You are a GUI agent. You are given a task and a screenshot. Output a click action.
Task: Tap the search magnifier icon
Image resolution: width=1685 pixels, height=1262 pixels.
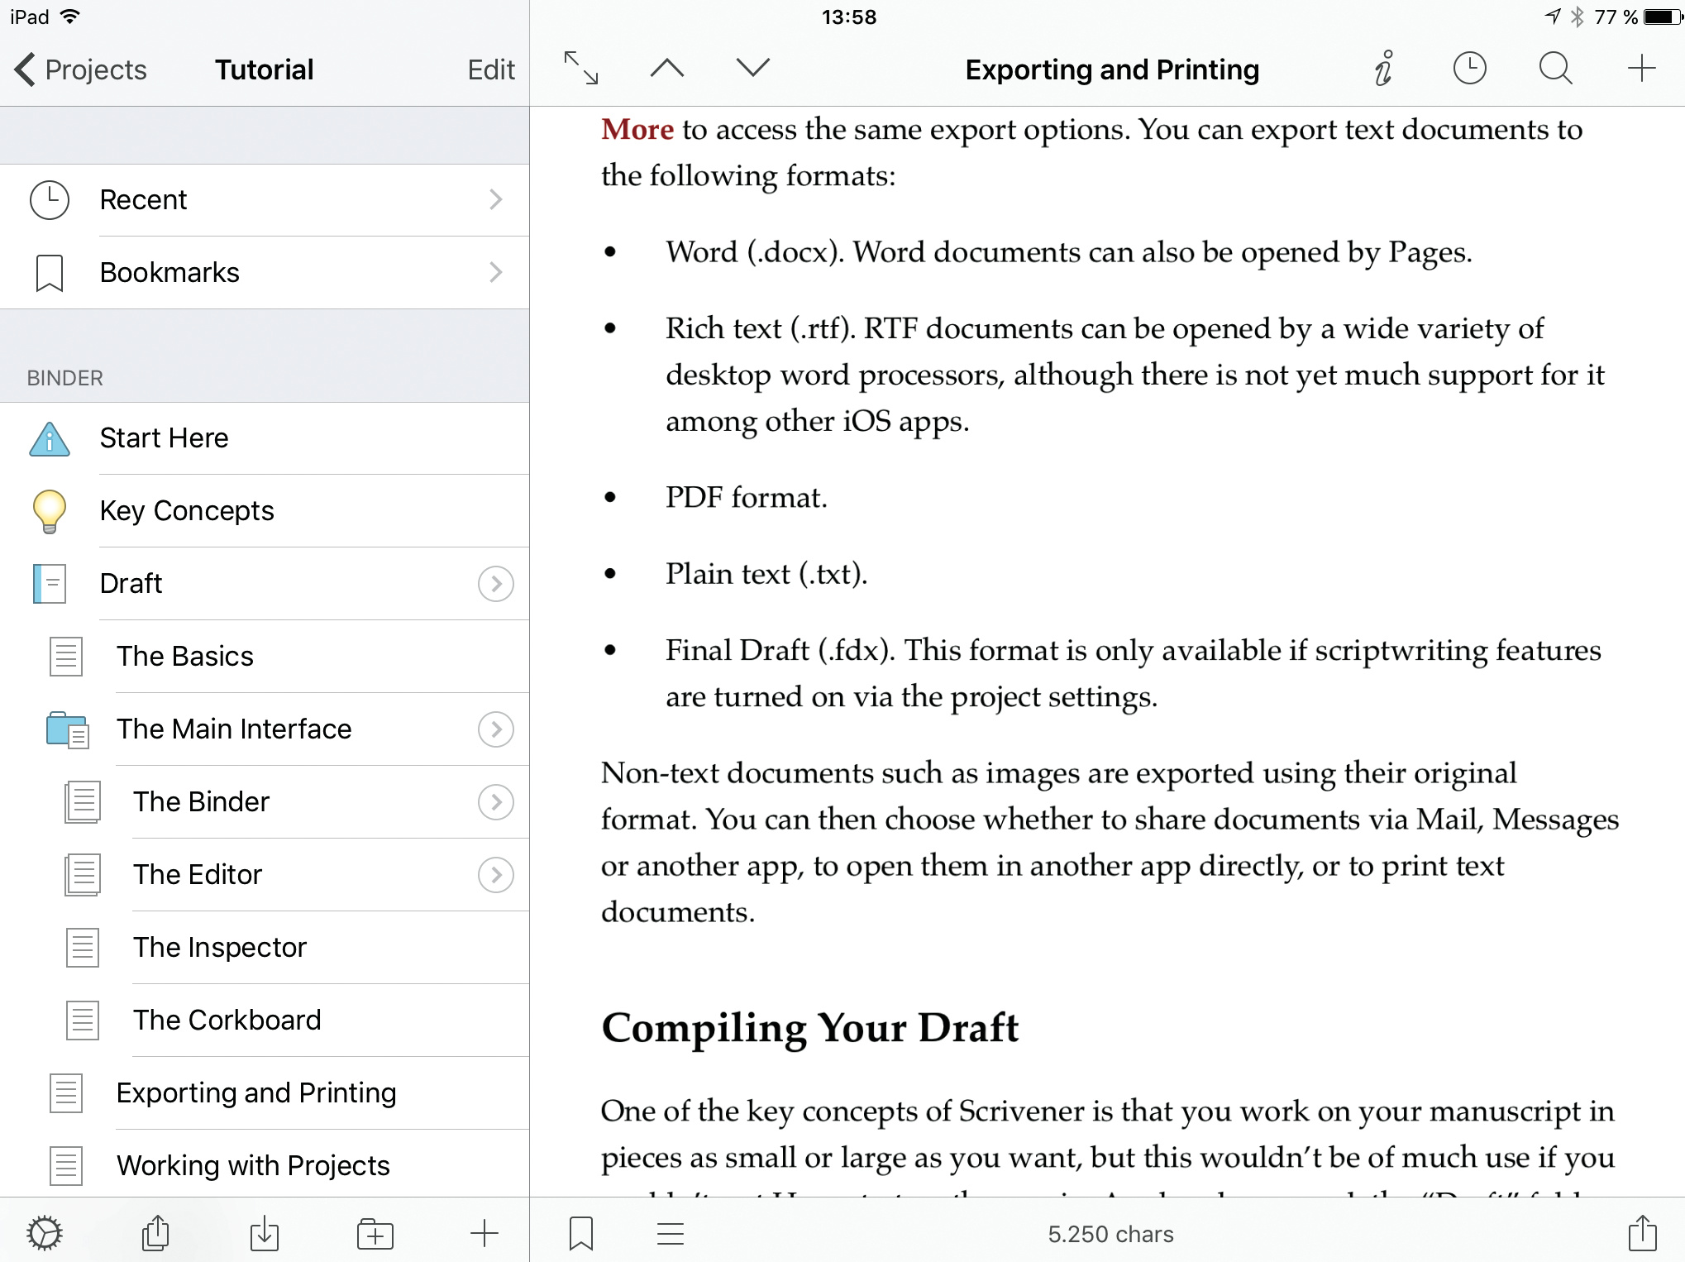[1555, 69]
